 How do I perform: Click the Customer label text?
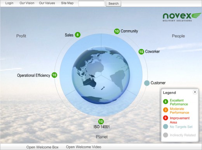(158, 83)
